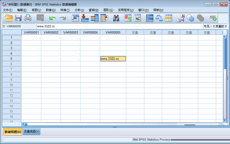The height and width of the screenshot is (144, 230).
Task: Select the VAR00005 column header
Action: (113, 32)
